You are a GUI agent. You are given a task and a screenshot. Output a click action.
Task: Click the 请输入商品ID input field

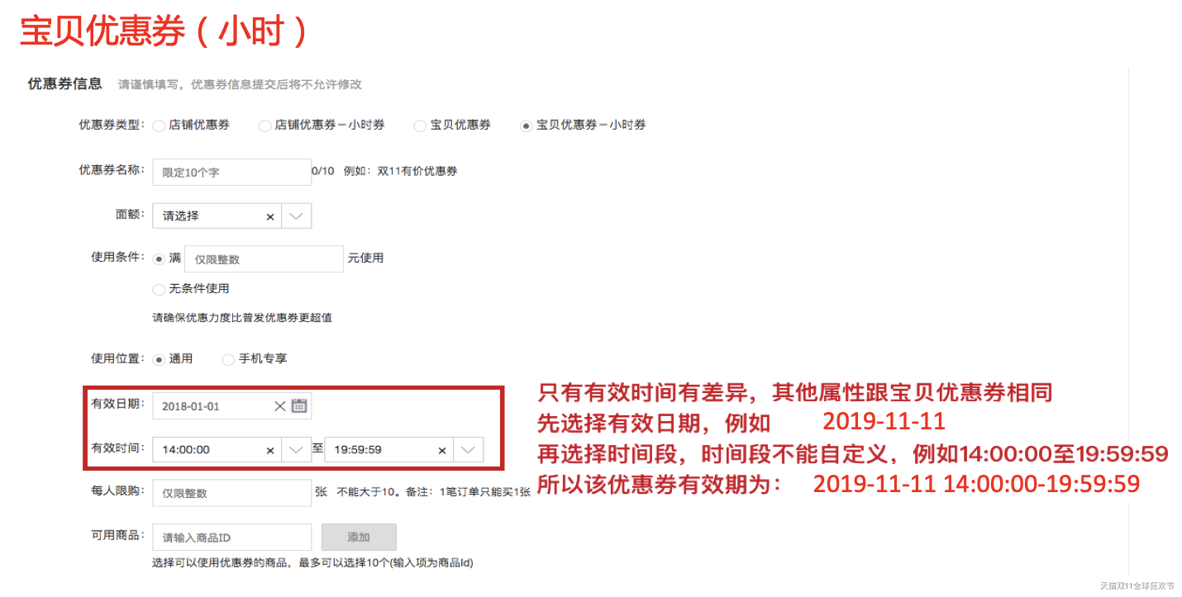pos(231,538)
